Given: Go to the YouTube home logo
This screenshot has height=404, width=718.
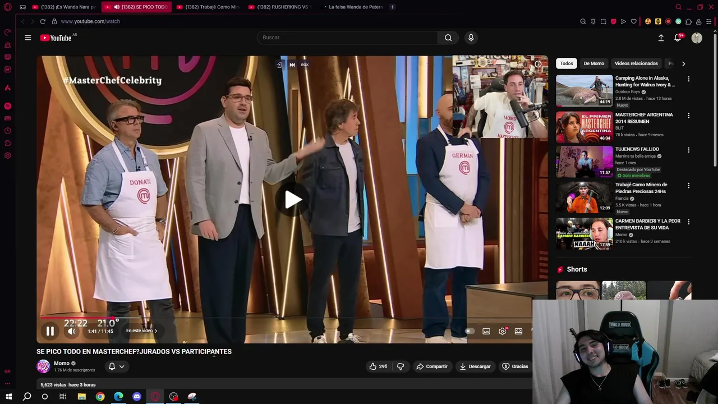Looking at the screenshot, I should coord(56,38).
